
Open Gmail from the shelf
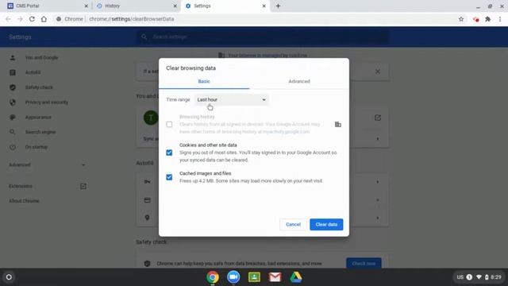tap(275, 277)
